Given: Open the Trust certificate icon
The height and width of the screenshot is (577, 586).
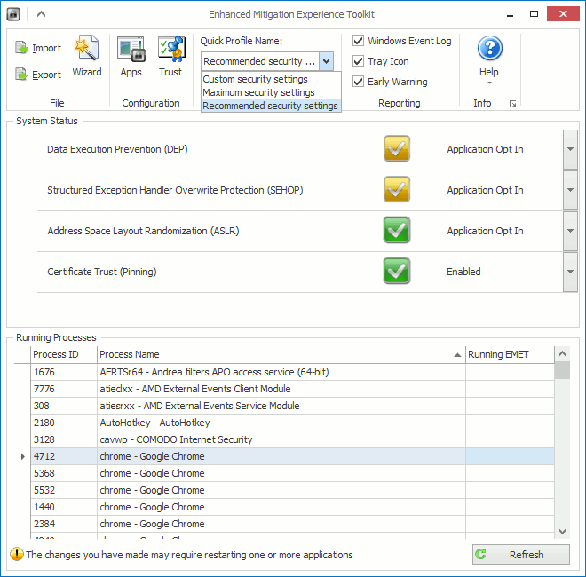Looking at the screenshot, I should click(171, 49).
